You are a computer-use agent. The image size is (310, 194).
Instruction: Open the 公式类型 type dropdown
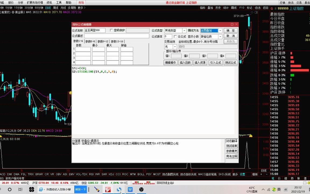click(x=184, y=30)
